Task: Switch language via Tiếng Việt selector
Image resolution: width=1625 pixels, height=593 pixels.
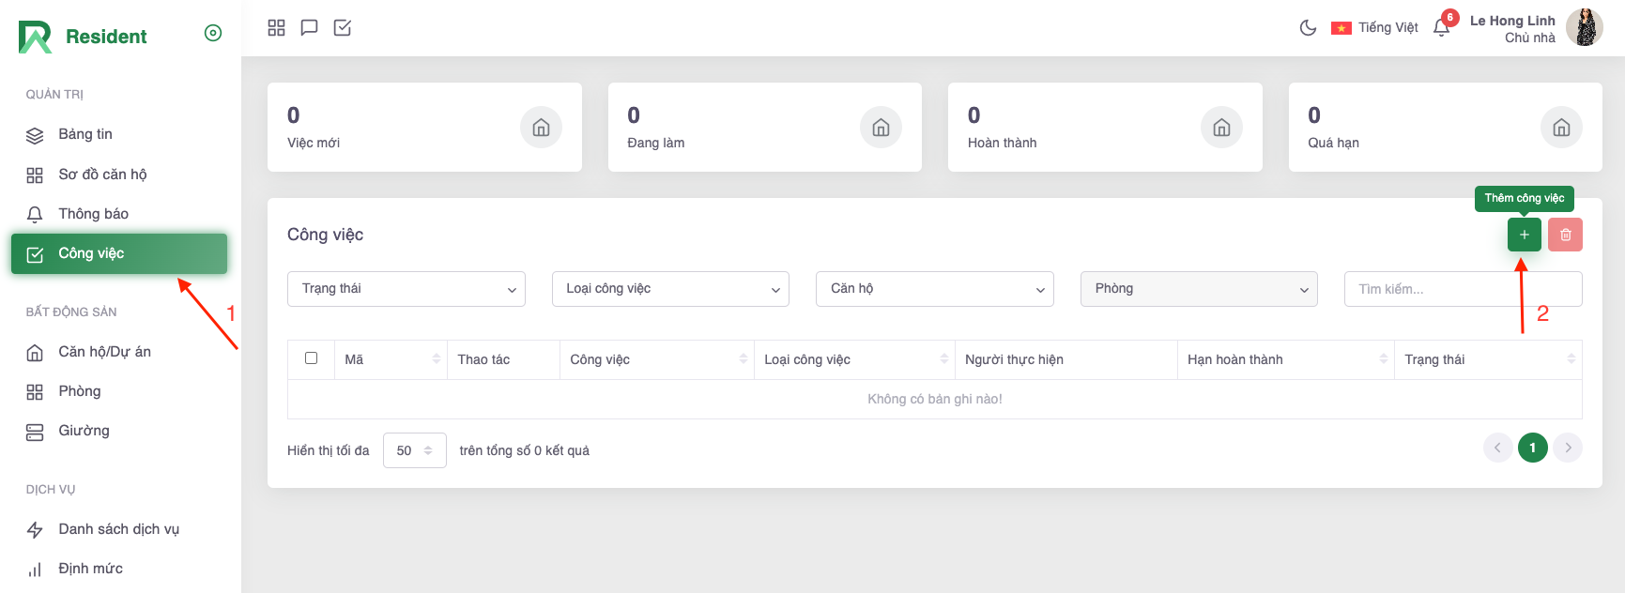Action: pyautogui.click(x=1375, y=28)
